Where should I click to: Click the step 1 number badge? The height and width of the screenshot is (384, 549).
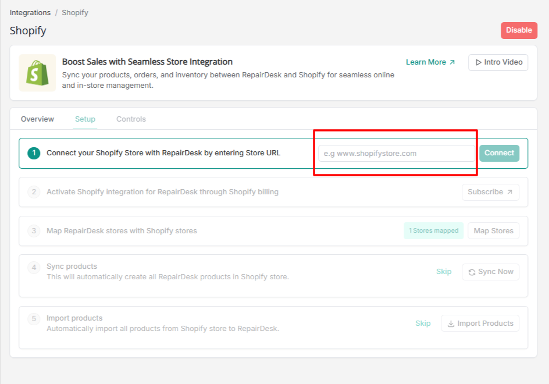34,153
